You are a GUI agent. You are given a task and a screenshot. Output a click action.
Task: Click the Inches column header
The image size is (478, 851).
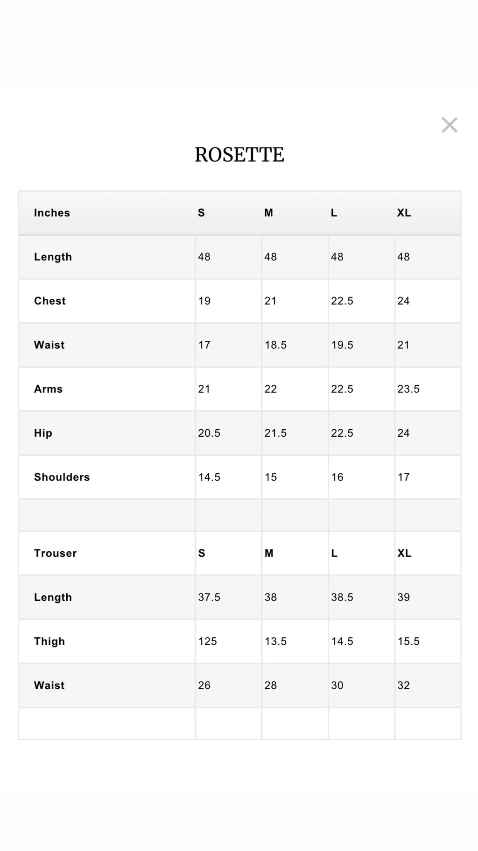(52, 213)
